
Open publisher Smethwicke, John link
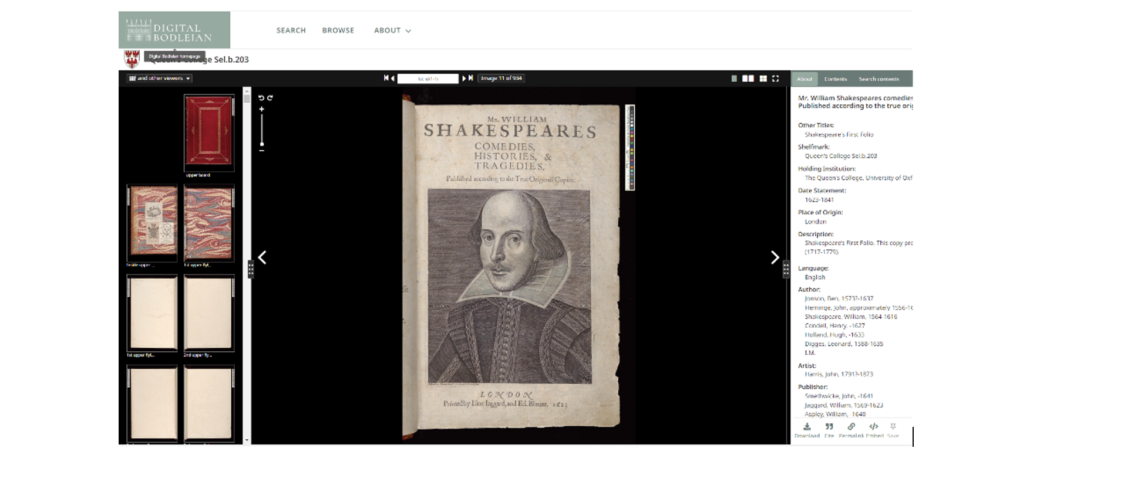tap(839, 396)
